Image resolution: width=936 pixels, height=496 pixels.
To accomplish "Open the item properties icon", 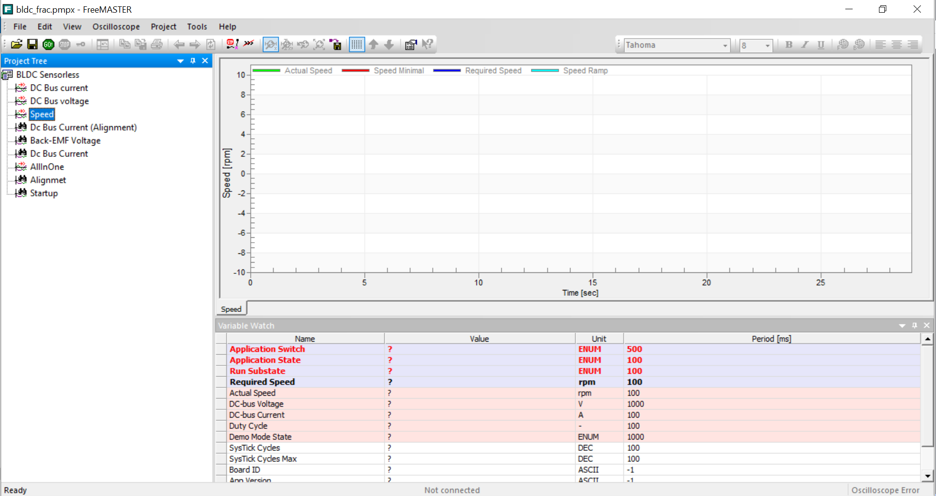I will tap(411, 44).
